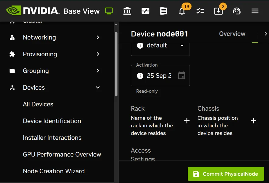Select the Provisioning menu label

(40, 54)
